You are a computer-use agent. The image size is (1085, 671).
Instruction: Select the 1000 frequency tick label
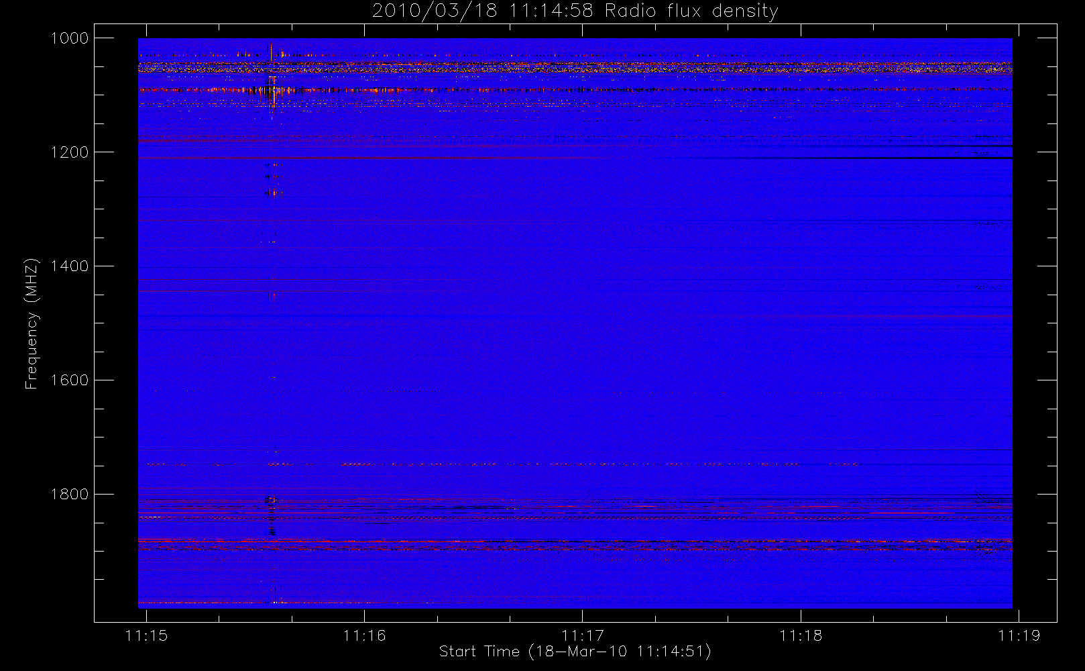(70, 38)
